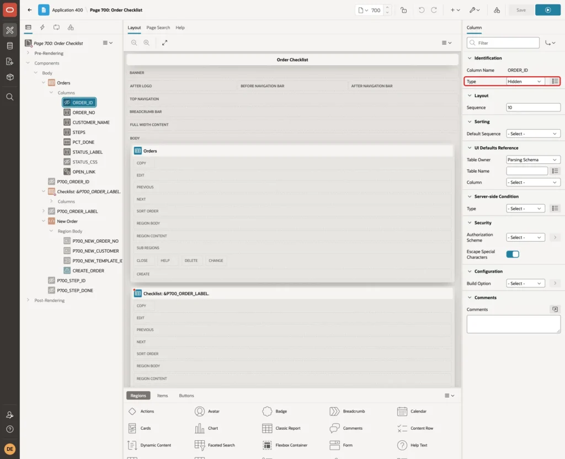Expand the layout pane to full screen
Viewport: 565px width, 459px height.
(x=164, y=43)
